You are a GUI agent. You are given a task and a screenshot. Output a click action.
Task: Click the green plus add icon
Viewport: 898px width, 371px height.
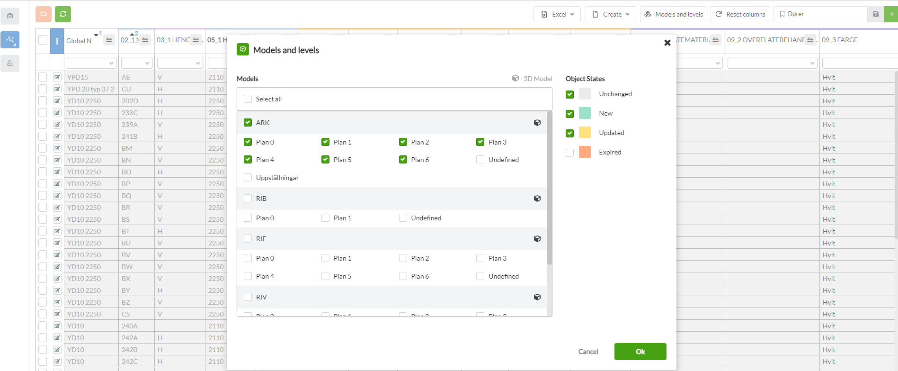coord(891,14)
